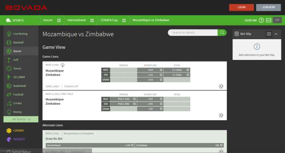Select Draw moneyline +210 in game lines
This screenshot has height=153, width=285.
[x=150, y=80]
